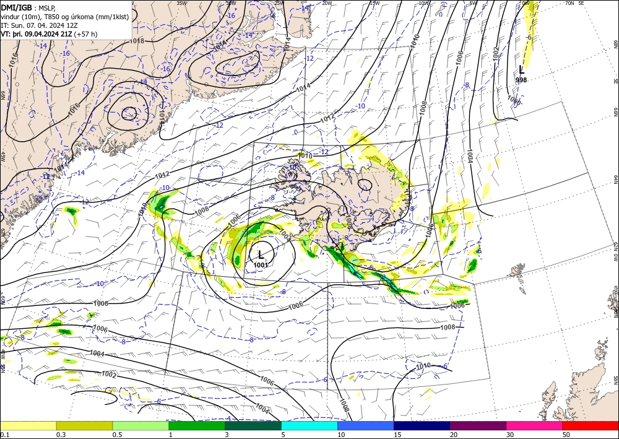Click the 'L' low marker above 1001
619x439 pixels.
[261, 254]
